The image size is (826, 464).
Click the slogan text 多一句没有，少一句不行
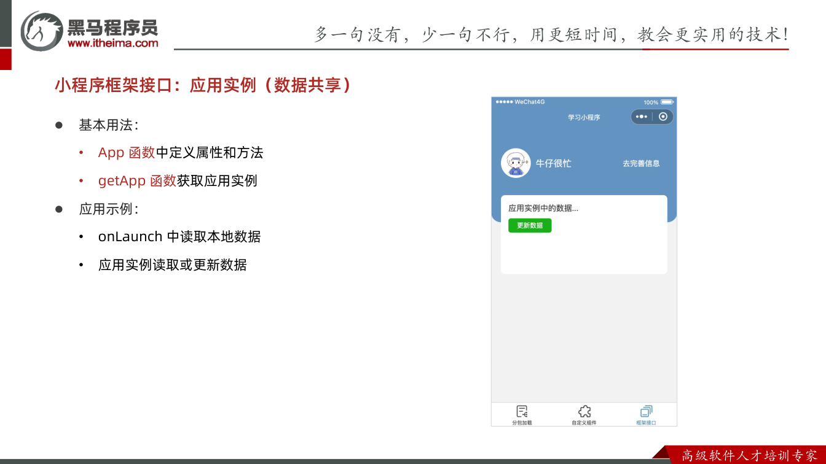[412, 34]
